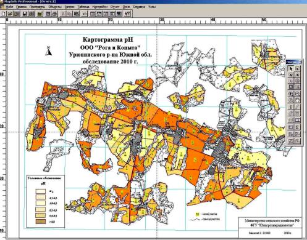Open the Таблица menu
307x240 pixels.
click(83, 7)
